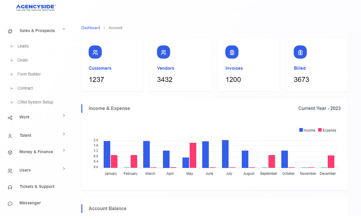Viewport: 361px width, 219px height.
Task: Click the Invoices card clipboard icon
Action: (232, 52)
